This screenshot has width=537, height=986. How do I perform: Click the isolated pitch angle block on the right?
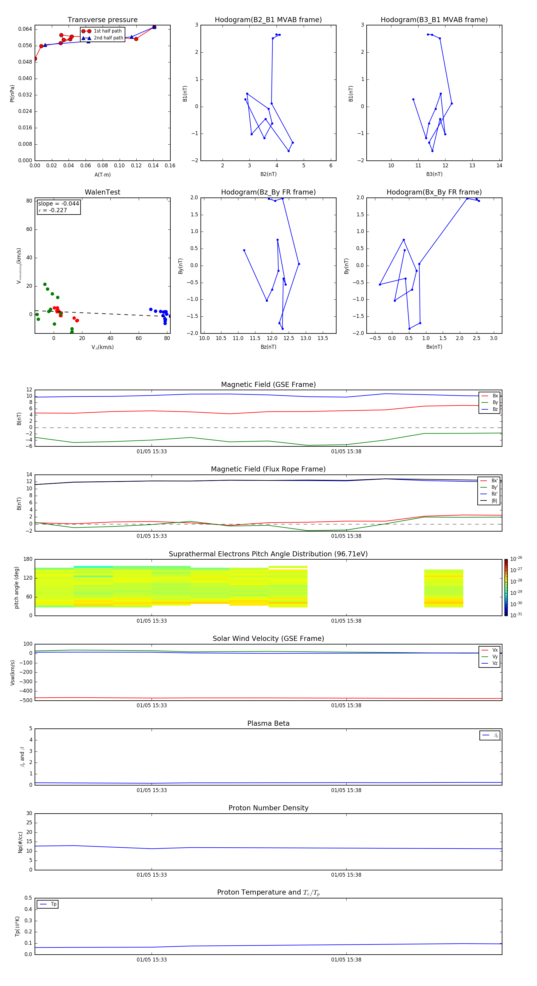(x=444, y=588)
